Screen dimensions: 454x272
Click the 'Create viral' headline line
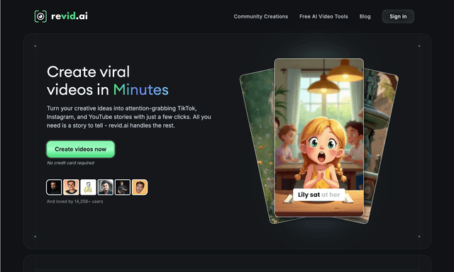pos(88,72)
